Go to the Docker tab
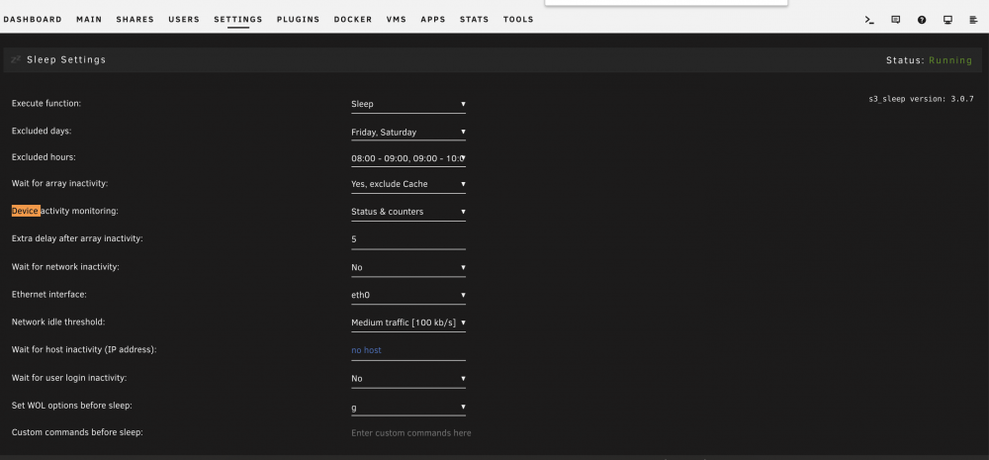This screenshot has height=460, width=989. (353, 20)
